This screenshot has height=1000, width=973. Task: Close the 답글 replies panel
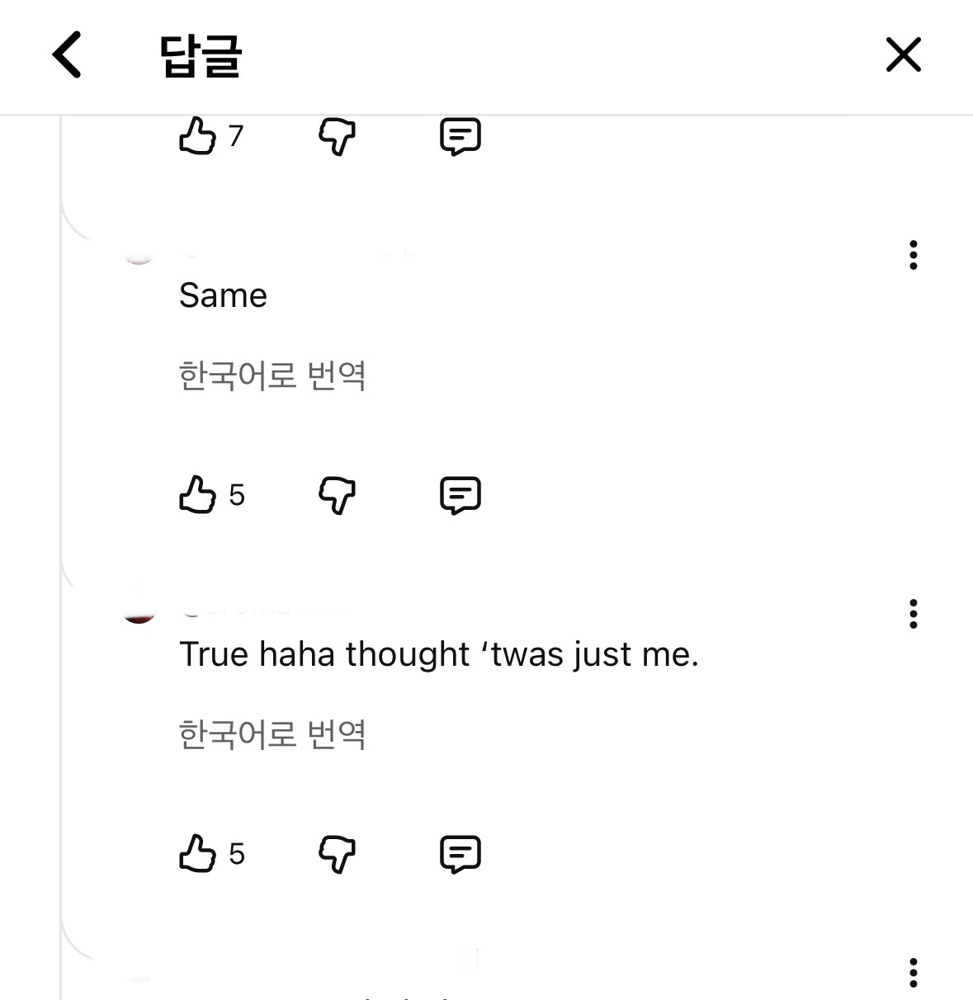pyautogui.click(x=903, y=55)
